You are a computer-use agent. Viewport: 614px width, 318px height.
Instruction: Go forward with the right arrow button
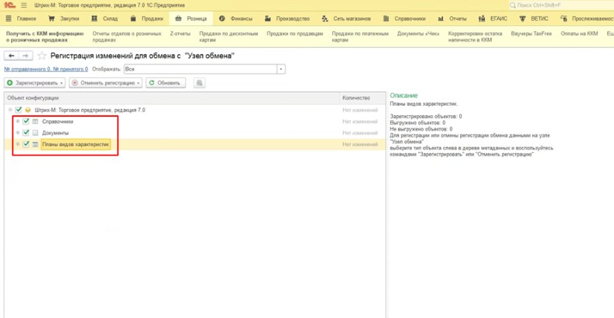tap(25, 56)
